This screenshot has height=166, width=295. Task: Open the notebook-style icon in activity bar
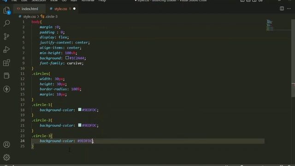(6, 76)
